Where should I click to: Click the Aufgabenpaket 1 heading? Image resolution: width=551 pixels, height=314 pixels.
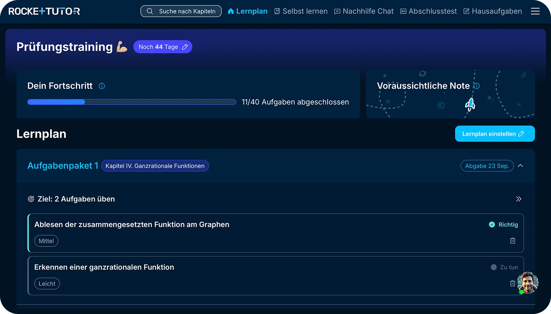pos(63,166)
